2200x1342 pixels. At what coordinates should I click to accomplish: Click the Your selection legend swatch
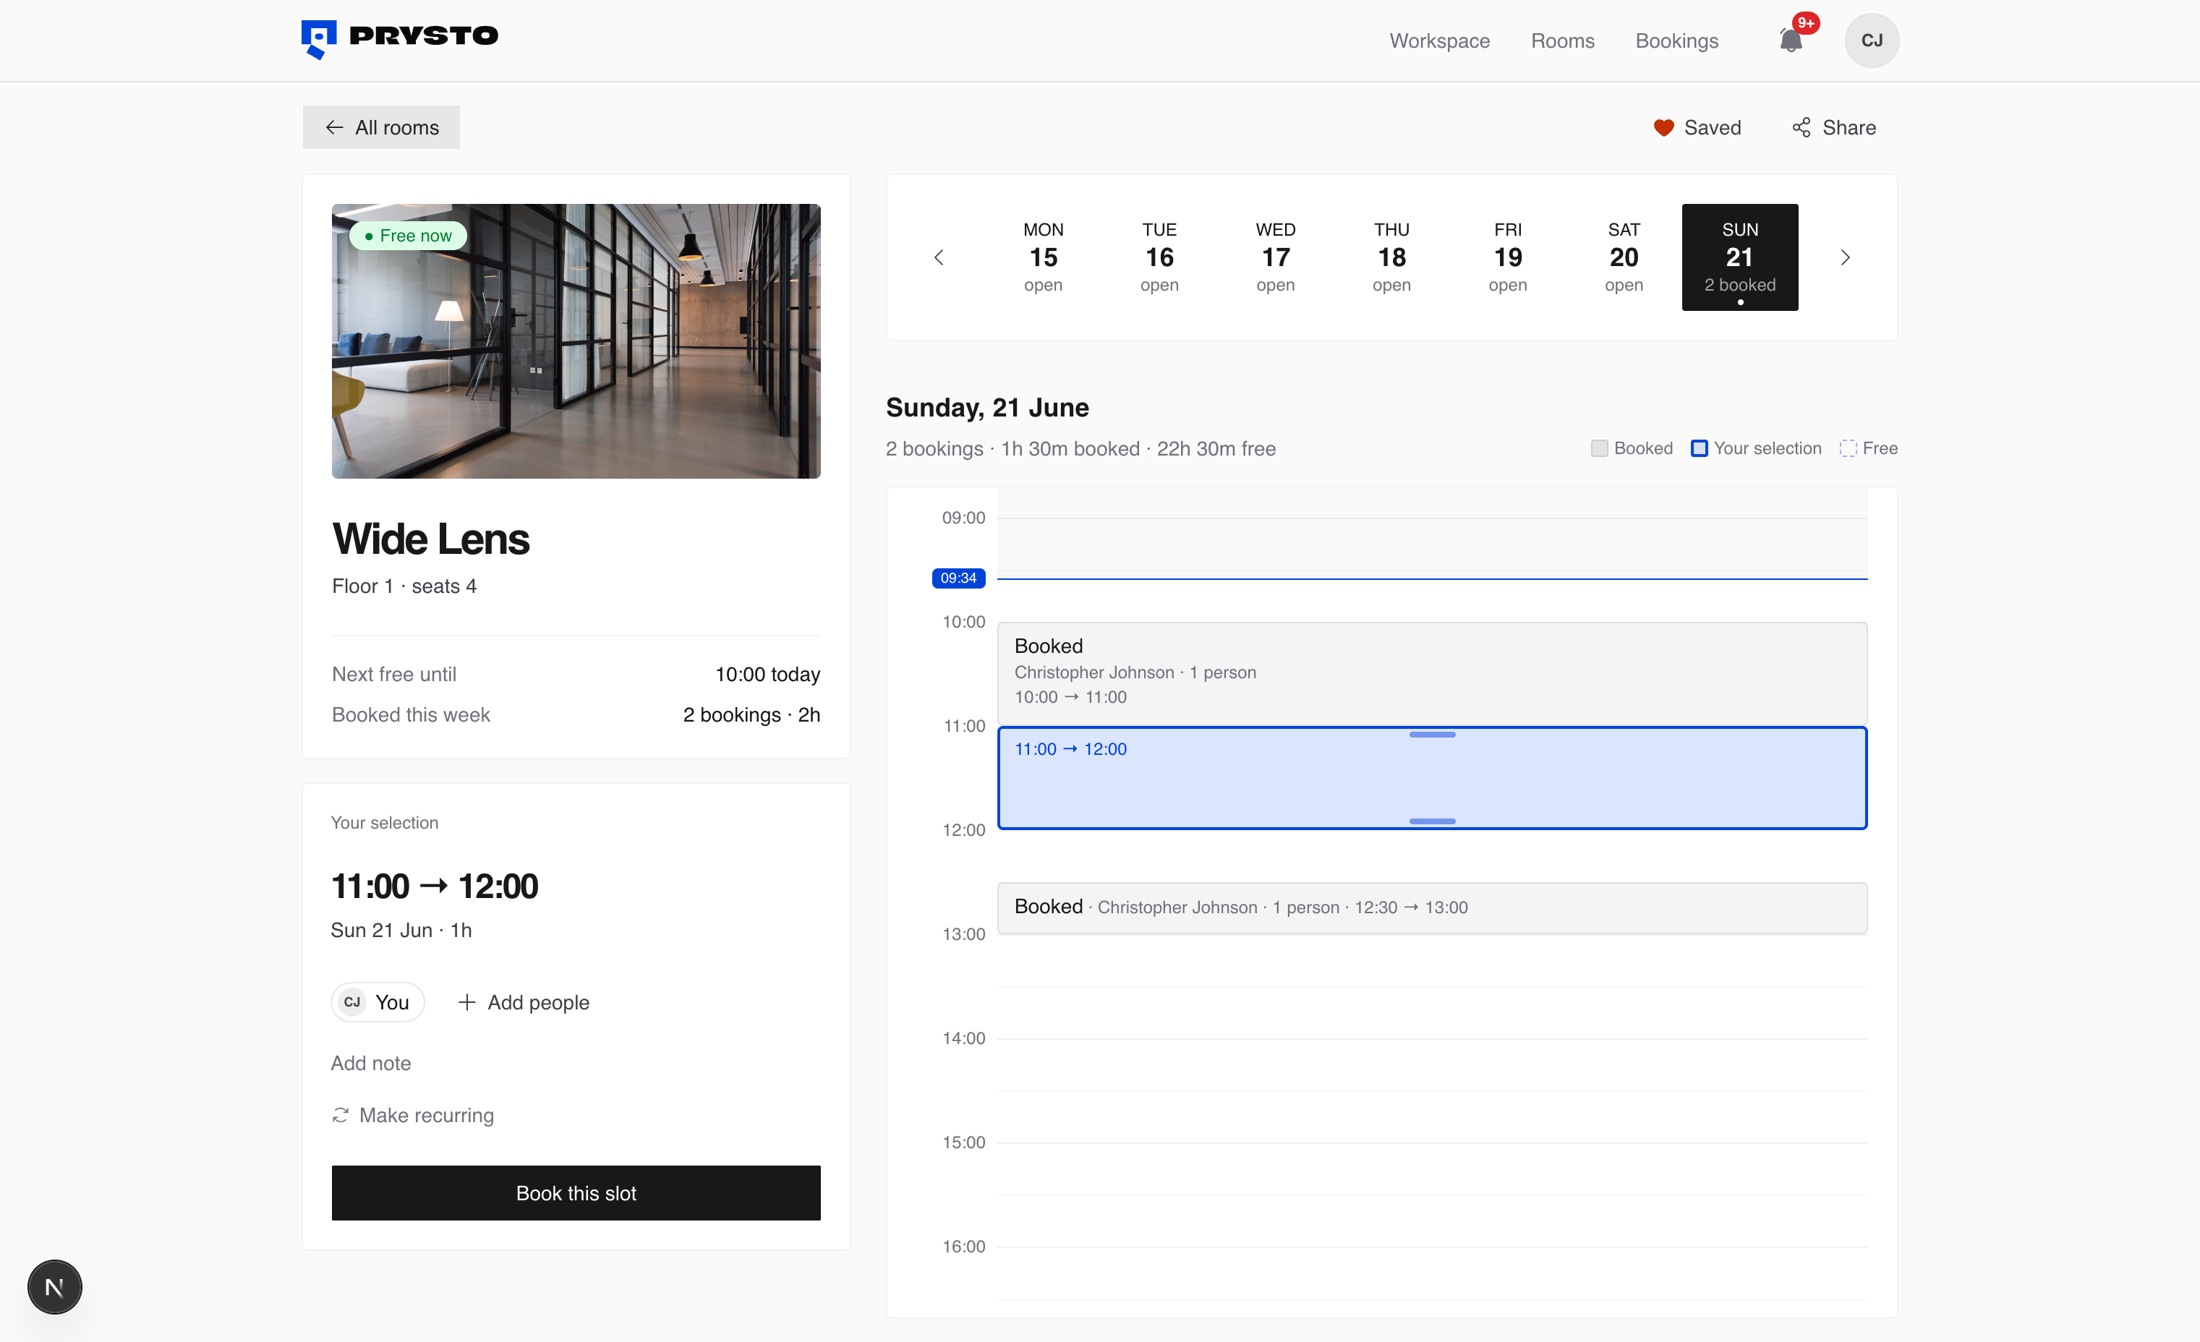1699,448
